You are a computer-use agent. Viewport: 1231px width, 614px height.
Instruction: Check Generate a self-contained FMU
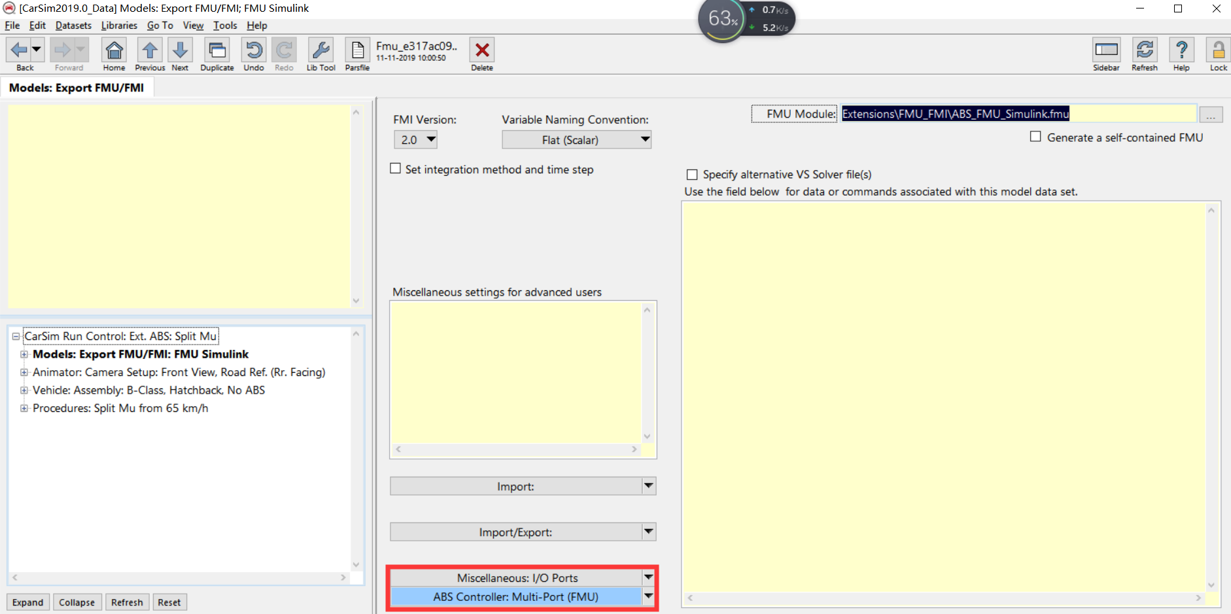coord(1035,137)
